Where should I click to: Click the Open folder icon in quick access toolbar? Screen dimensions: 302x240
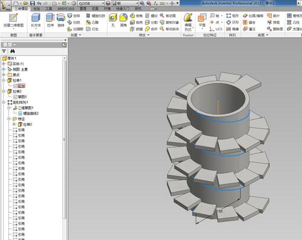(x=25, y=3)
